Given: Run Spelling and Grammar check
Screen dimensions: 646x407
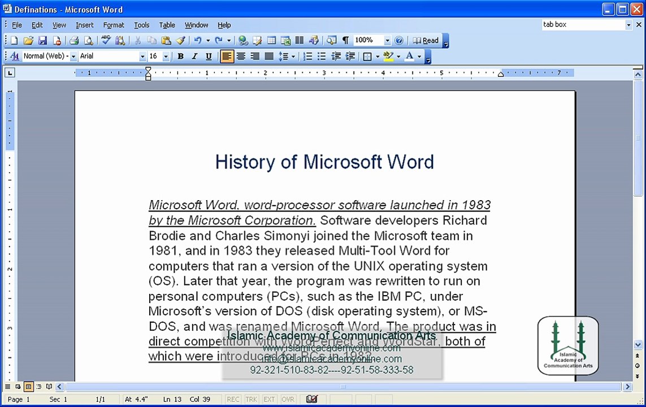Looking at the screenshot, I should tap(106, 40).
